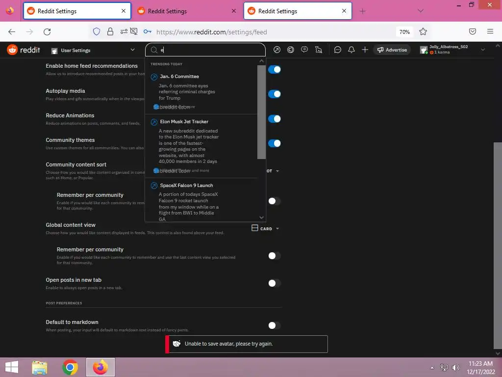Enable Remember per community for content view
The image size is (502, 377).
[275, 255]
